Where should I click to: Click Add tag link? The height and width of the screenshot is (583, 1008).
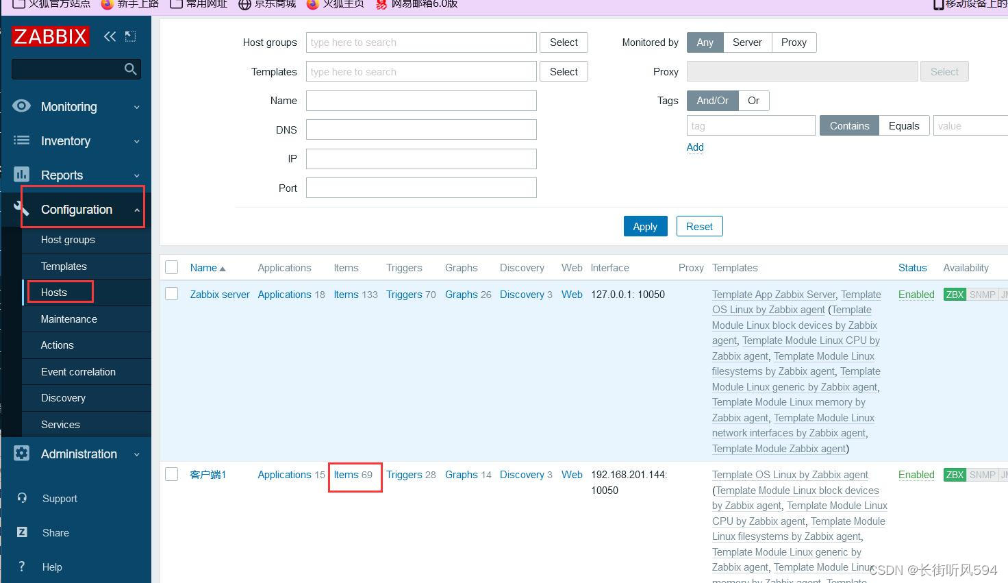point(695,147)
